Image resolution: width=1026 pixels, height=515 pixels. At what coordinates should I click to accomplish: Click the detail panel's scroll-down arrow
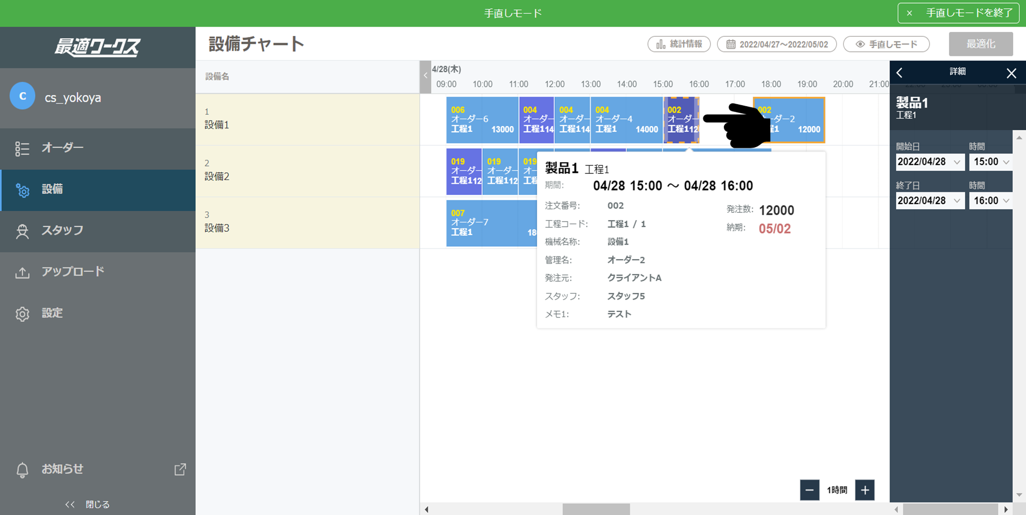[x=1019, y=495]
